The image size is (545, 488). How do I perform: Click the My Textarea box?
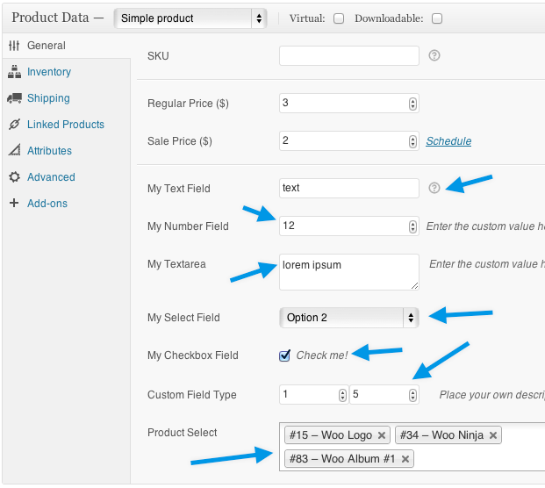[x=349, y=272]
